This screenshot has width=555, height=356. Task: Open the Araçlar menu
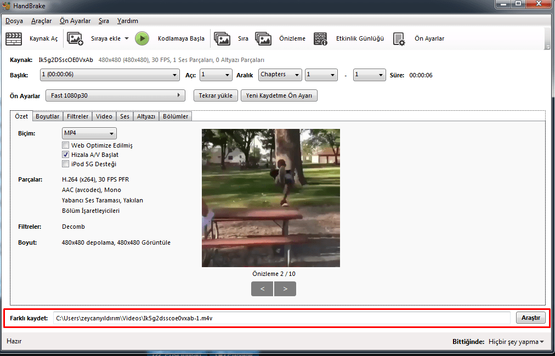[x=42, y=21]
